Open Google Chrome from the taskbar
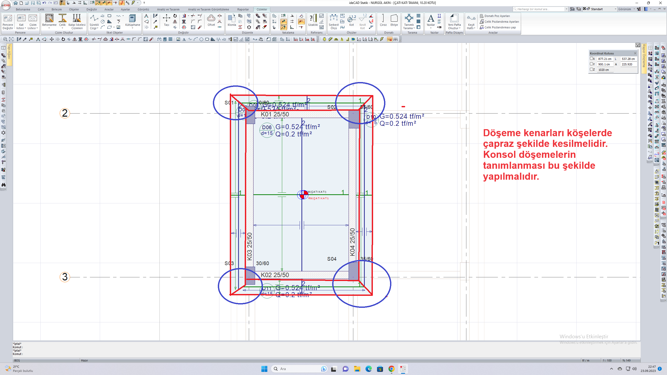Screen dimensions: 667x375 [x=391, y=369]
